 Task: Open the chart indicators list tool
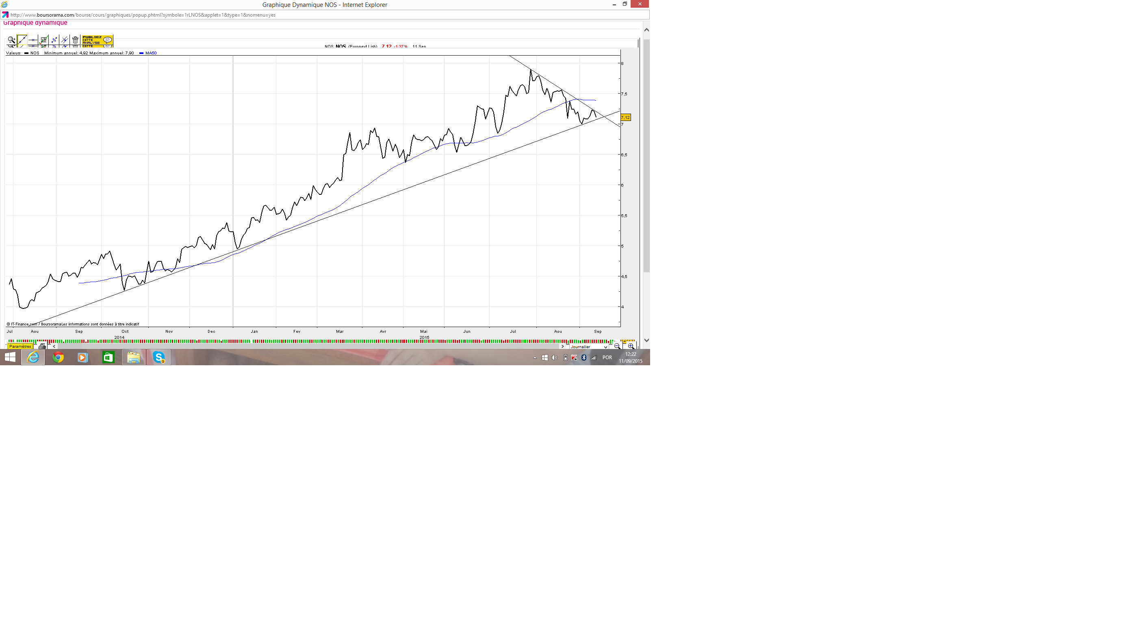tap(43, 40)
